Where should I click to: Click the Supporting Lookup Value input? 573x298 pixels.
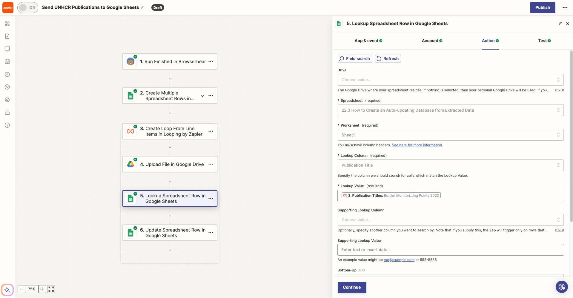tap(451, 250)
